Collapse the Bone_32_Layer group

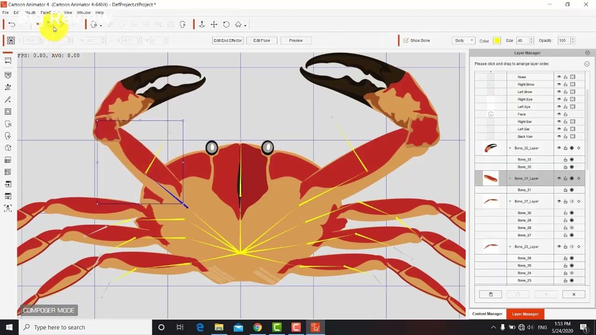pos(510,148)
